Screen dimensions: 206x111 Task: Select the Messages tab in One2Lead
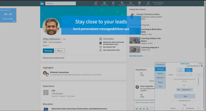[x=160, y=69]
